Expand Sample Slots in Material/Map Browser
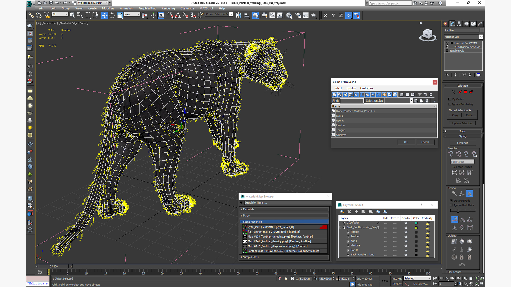511x287 pixels. pos(284,257)
